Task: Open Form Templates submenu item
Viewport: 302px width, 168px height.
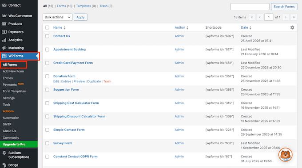Action: [14, 91]
